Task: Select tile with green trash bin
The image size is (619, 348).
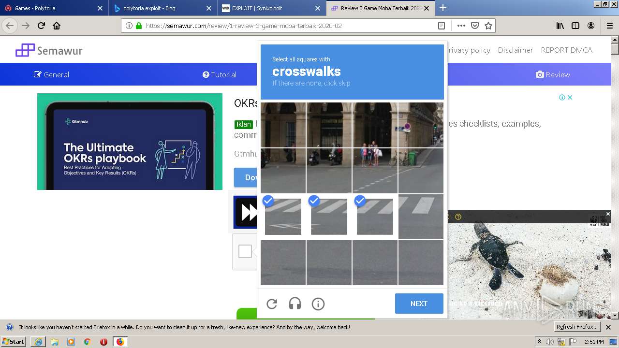Action: (421, 171)
